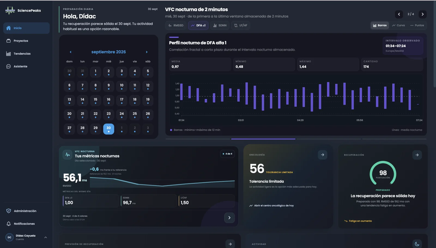This screenshot has height=248, width=436.
Task: Select 15 septiembre in the calendar
Action: [96, 100]
